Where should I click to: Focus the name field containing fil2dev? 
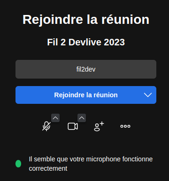point(86,69)
